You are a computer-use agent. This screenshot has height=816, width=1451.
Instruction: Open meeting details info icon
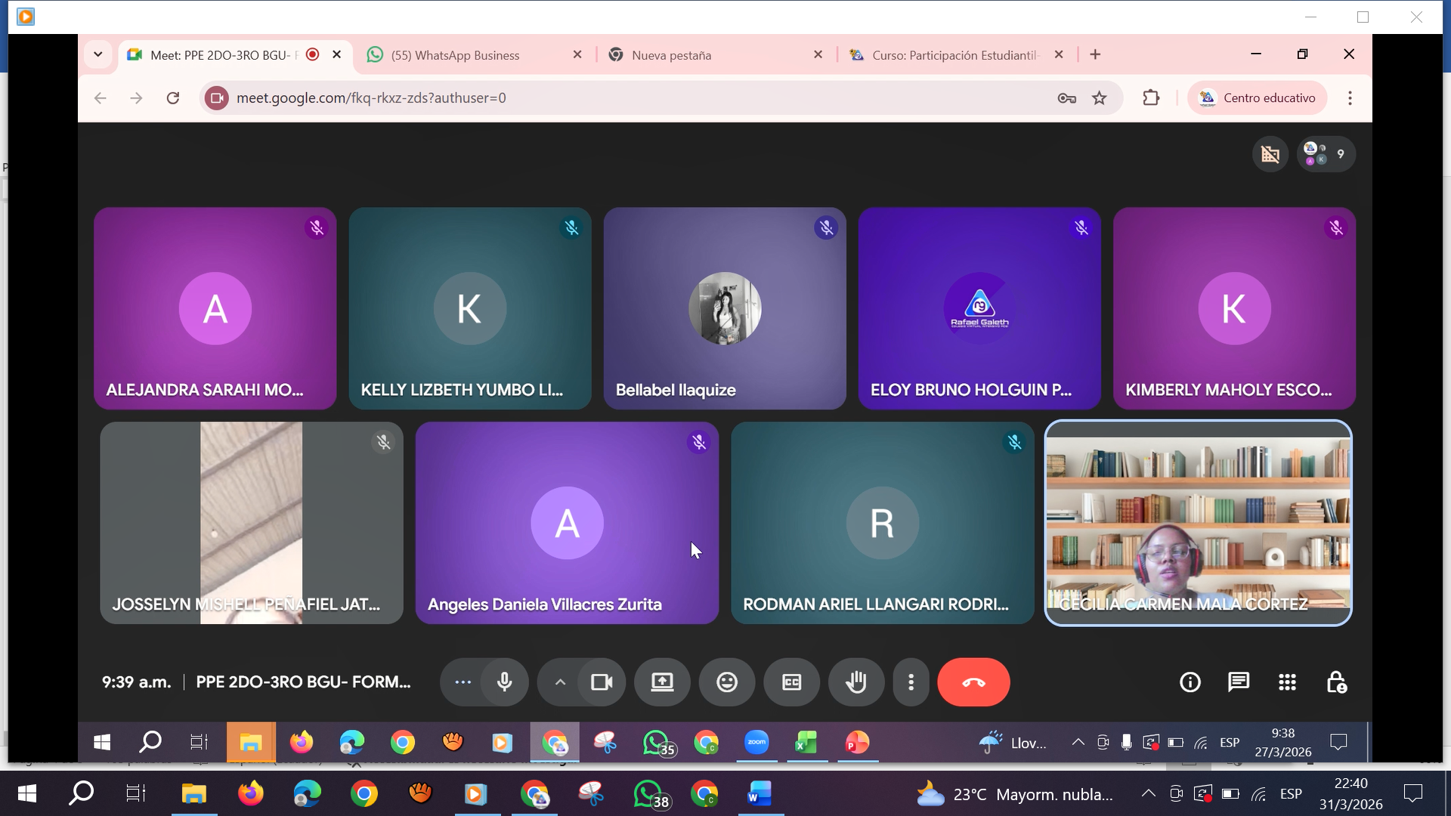pos(1190,682)
